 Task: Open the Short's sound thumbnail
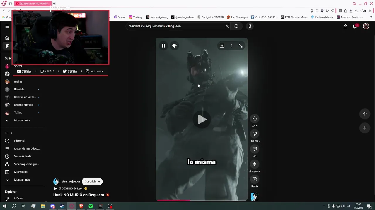pyautogui.click(x=255, y=197)
